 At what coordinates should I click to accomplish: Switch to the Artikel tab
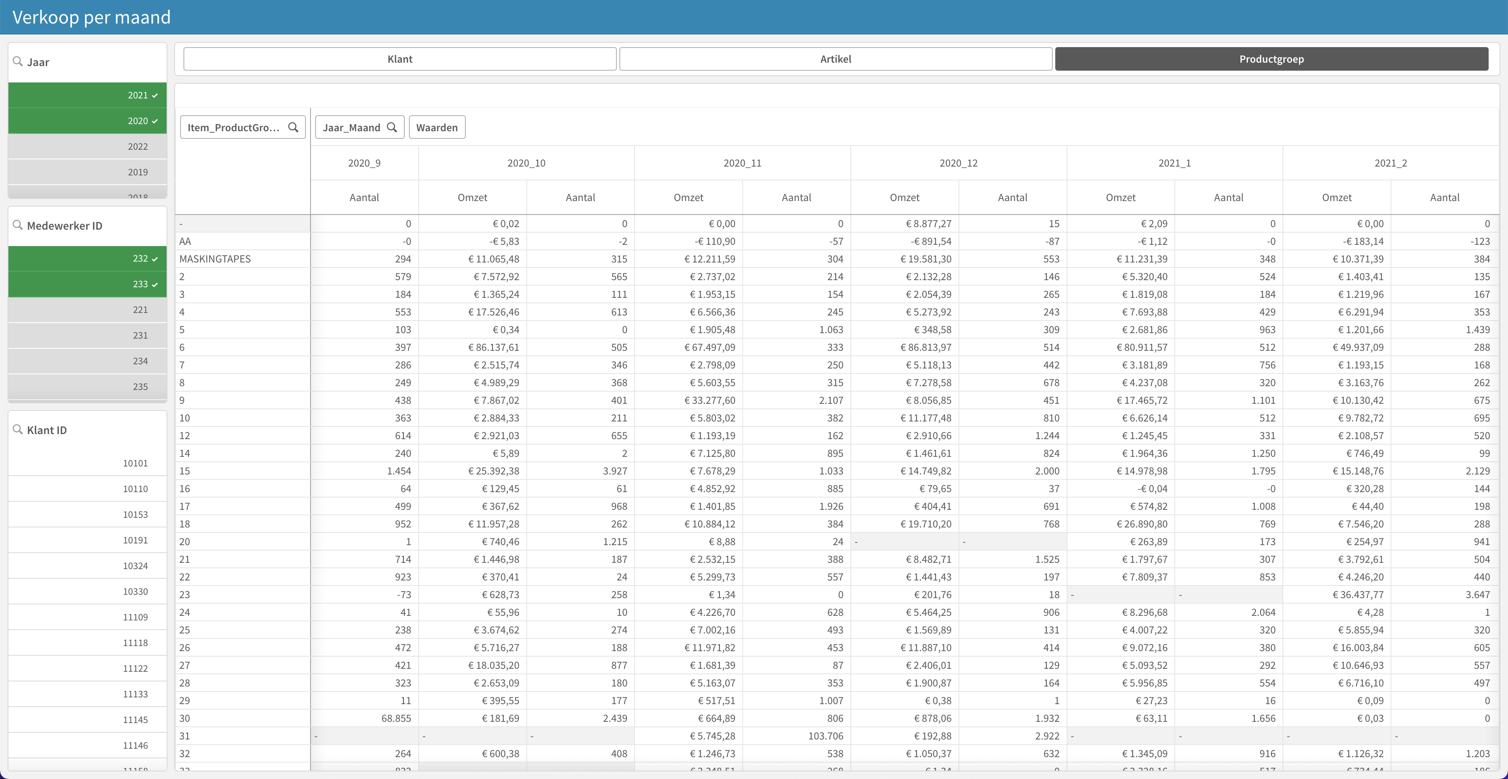coord(835,59)
